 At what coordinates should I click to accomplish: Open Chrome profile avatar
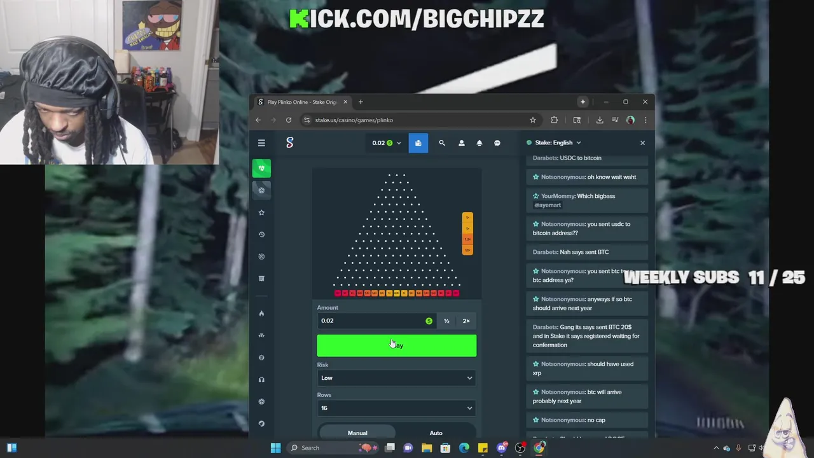click(x=630, y=120)
